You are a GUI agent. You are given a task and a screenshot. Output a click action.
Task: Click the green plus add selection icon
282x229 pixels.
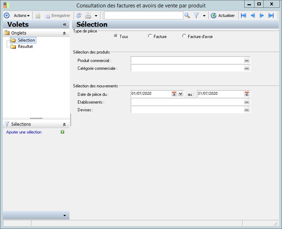point(62,132)
